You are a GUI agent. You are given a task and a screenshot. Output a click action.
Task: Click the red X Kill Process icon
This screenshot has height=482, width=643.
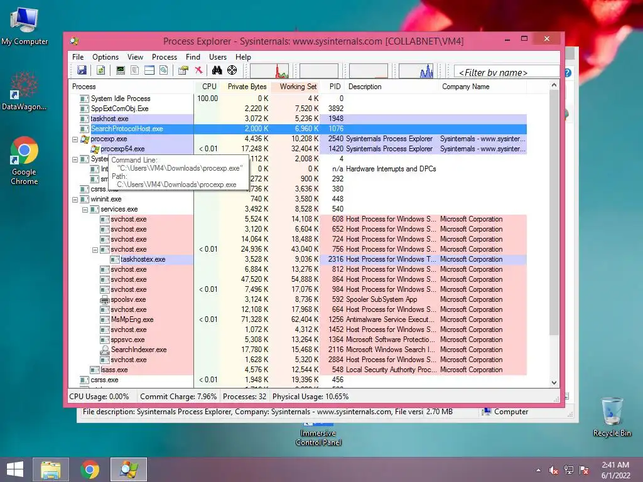click(x=198, y=70)
